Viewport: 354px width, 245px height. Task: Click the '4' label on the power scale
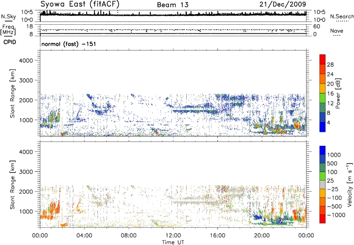328,123
